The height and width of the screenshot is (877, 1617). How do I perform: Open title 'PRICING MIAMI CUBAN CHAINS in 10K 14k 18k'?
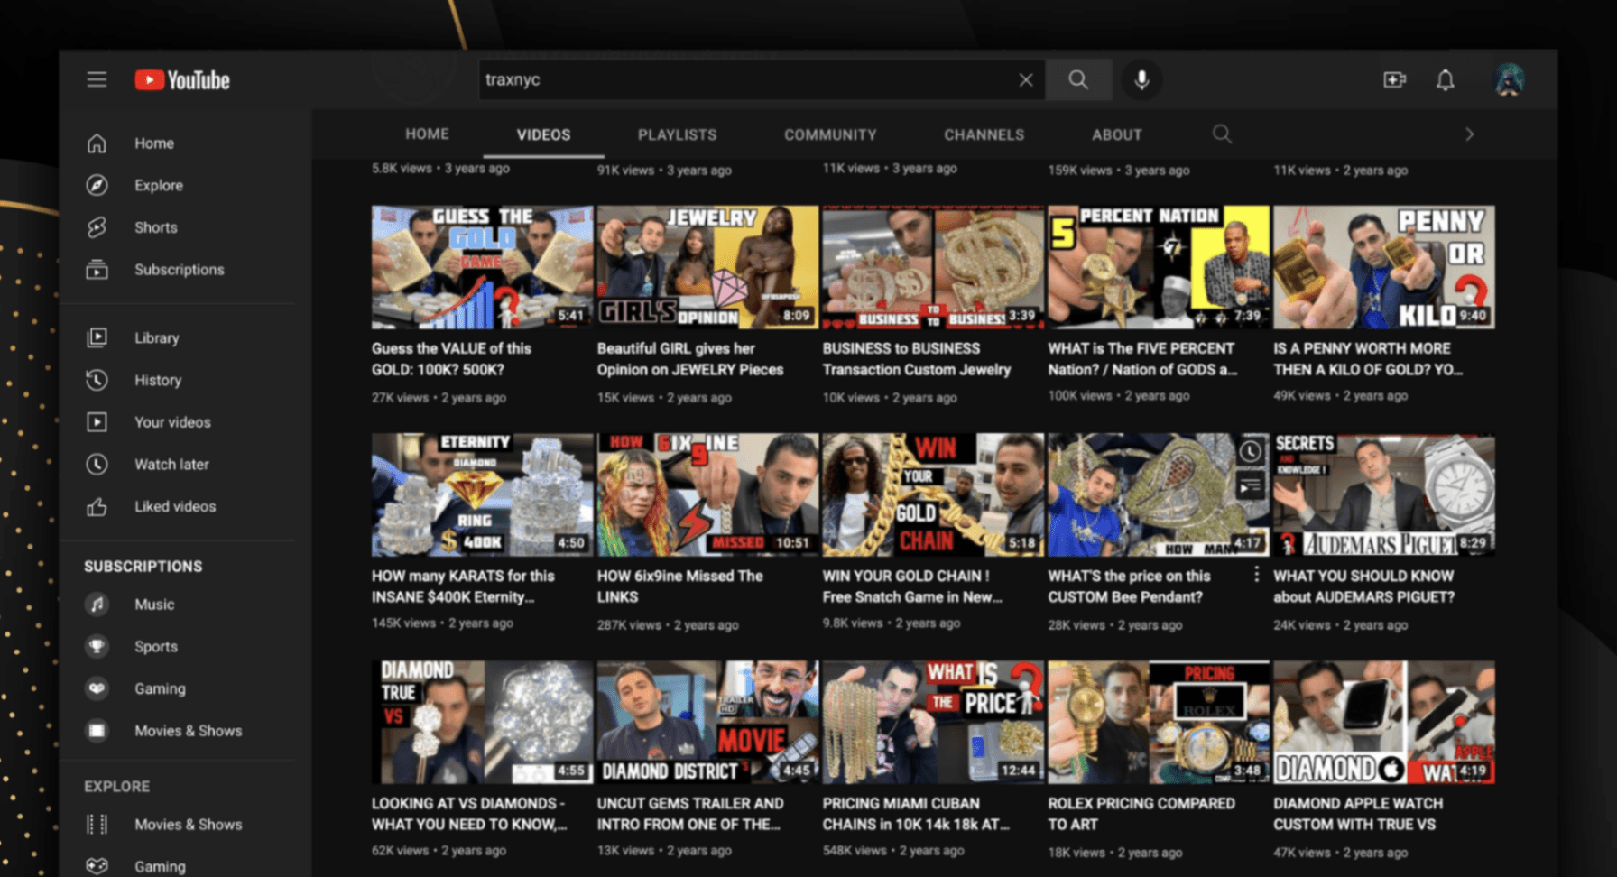tap(915, 814)
